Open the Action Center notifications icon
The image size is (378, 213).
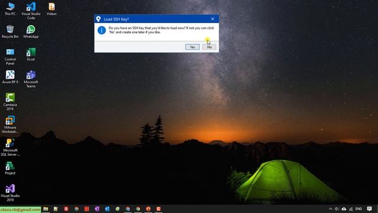pos(369,209)
